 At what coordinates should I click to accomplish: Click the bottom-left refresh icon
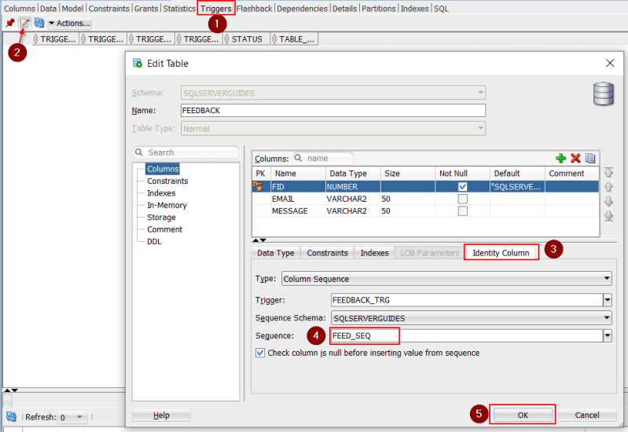(x=11, y=417)
